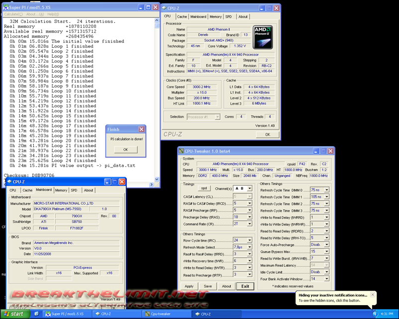
Task: Open Refresh Cycle Time DIMM 1 dropdown
Action: [x=327, y=197]
